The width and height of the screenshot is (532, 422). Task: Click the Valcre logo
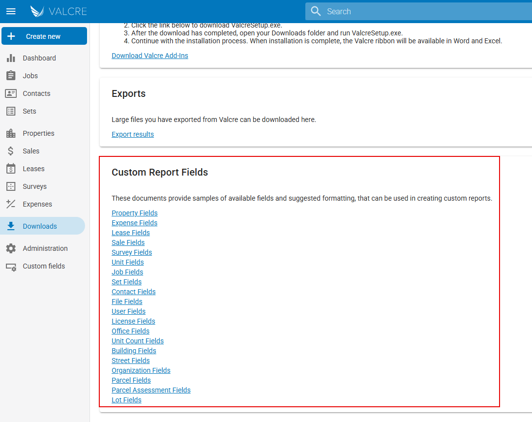59,11
